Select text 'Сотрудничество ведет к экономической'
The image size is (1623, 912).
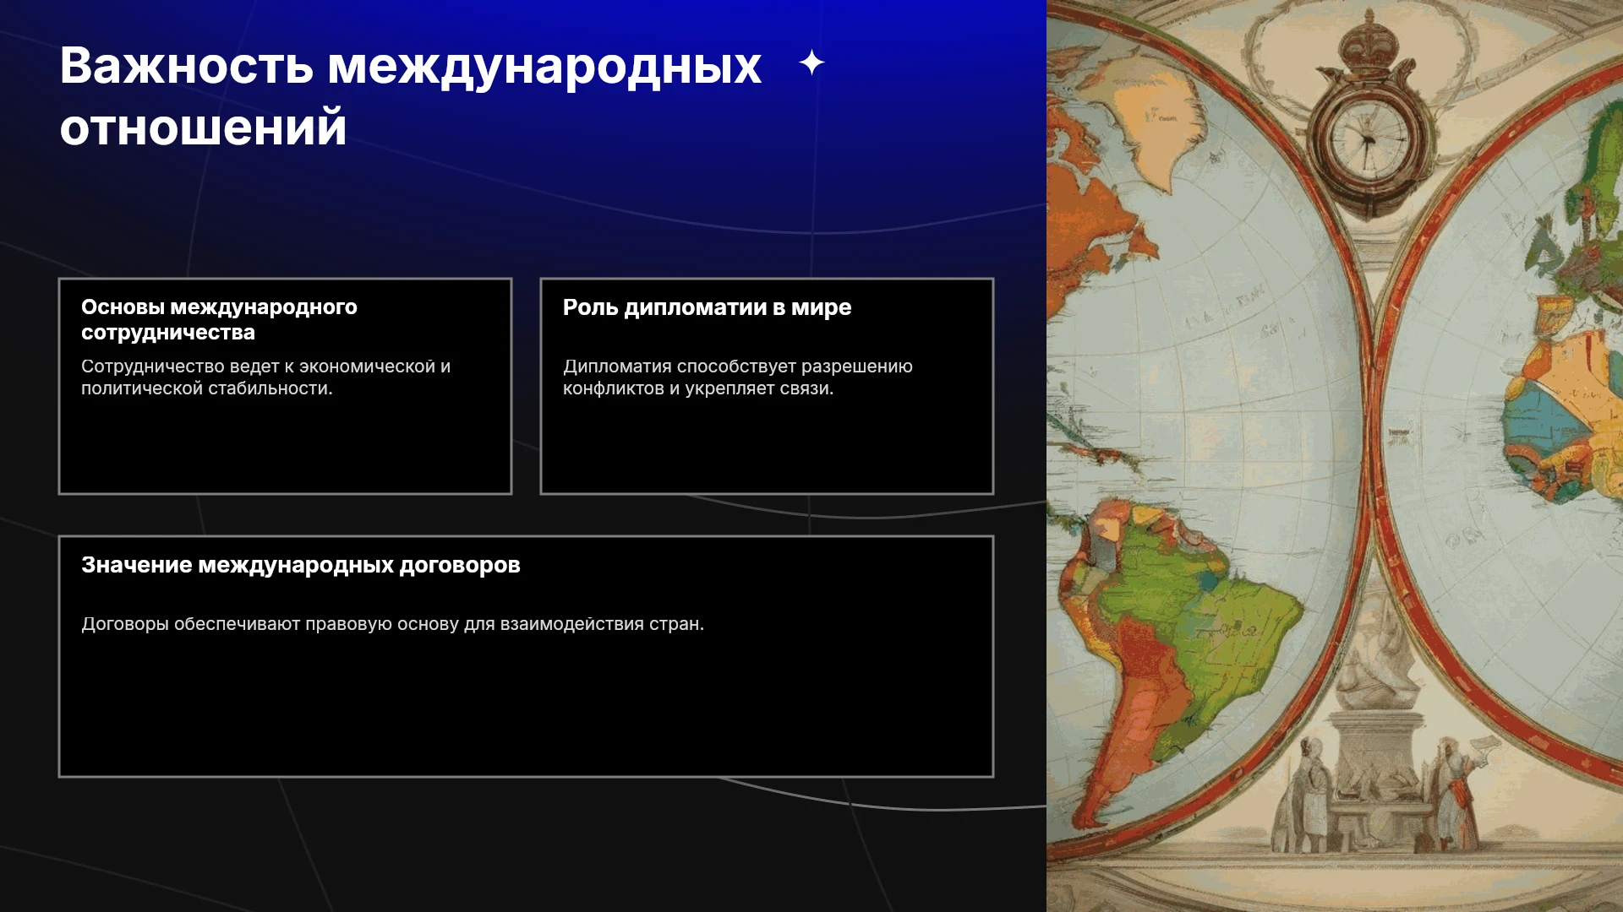click(258, 366)
